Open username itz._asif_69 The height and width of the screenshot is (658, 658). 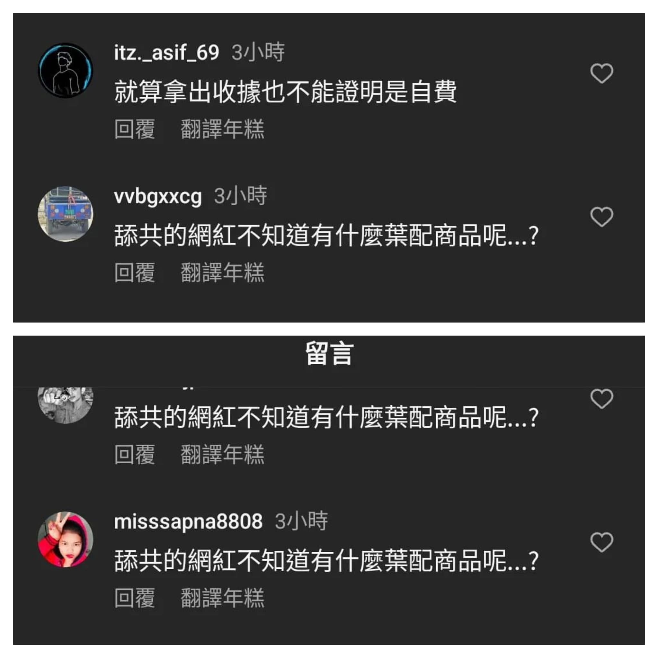pyautogui.click(x=166, y=53)
